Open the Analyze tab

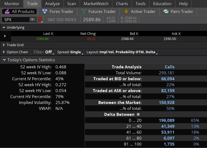[x=52, y=4]
